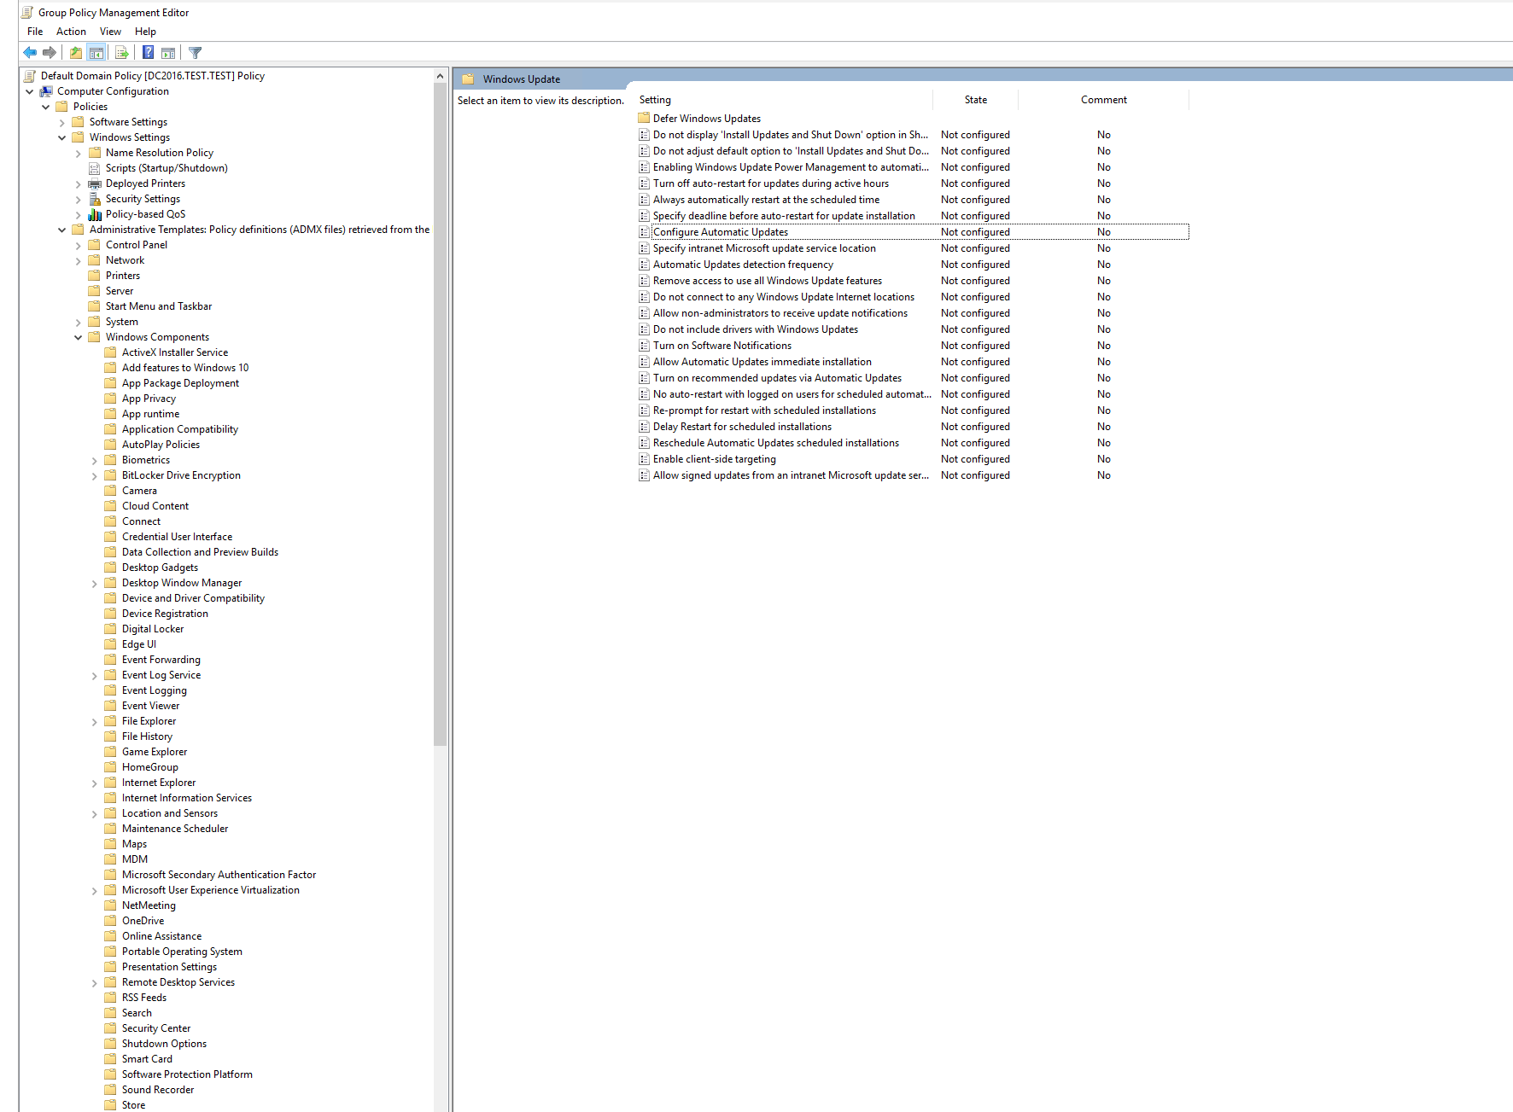Select the Up One Level folder icon

coord(75,52)
